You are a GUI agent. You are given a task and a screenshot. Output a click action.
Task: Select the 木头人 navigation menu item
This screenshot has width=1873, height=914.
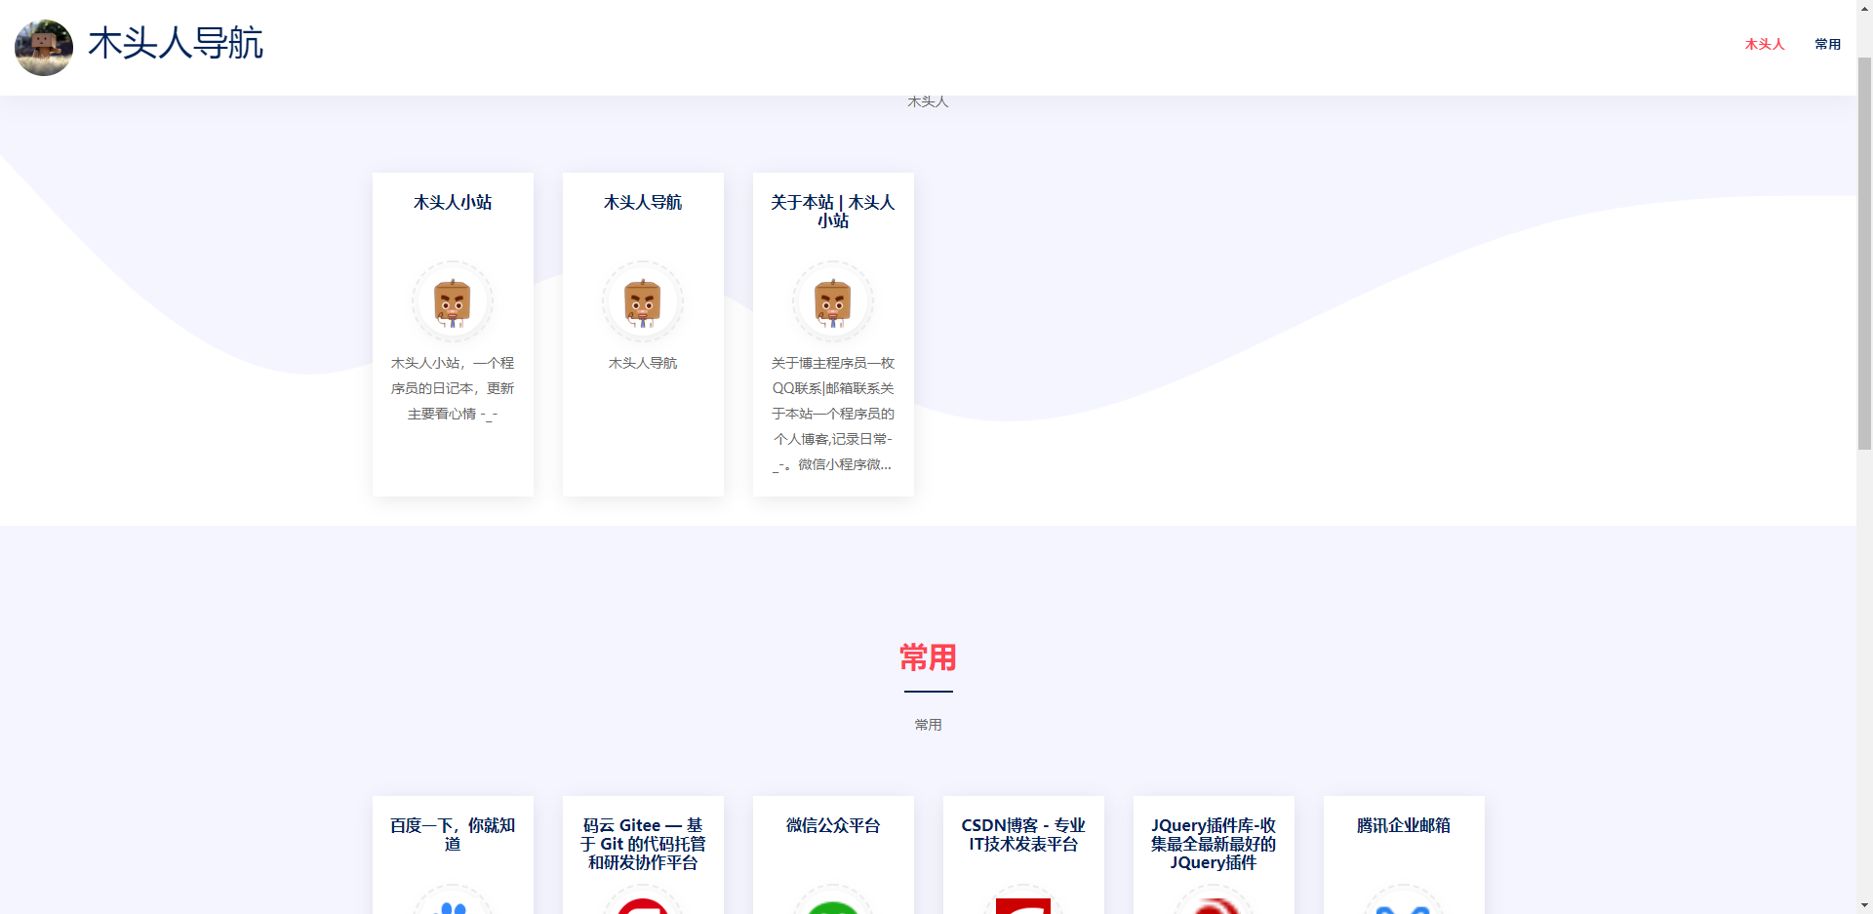(x=1764, y=45)
